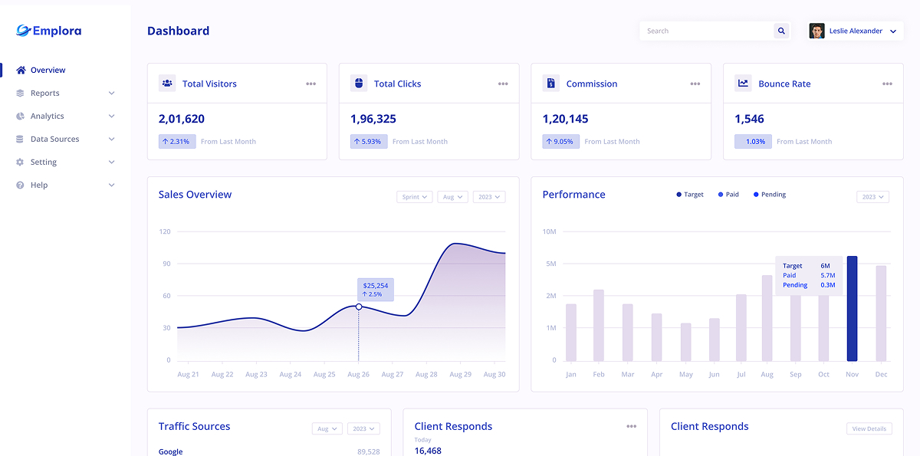Click the Total Clicks shield icon
920x456 pixels.
coord(359,83)
